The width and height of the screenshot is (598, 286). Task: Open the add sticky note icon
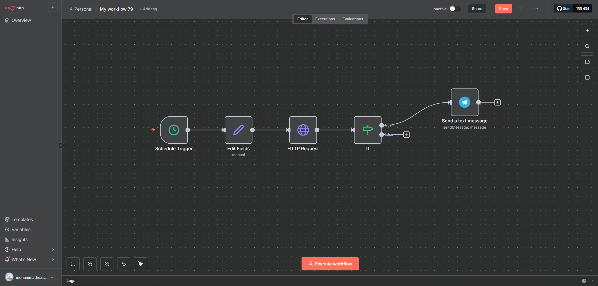click(587, 62)
